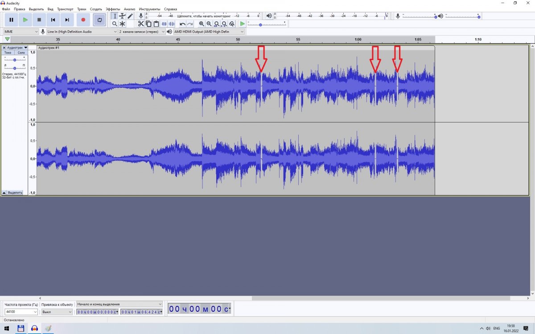Image resolution: width=535 pixels, height=334 pixels.
Task: Open the Line In recording device dropdown
Action: click(82, 32)
